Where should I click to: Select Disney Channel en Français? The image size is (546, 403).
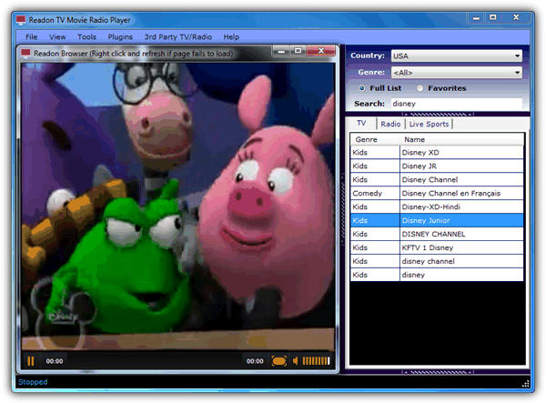437,193
